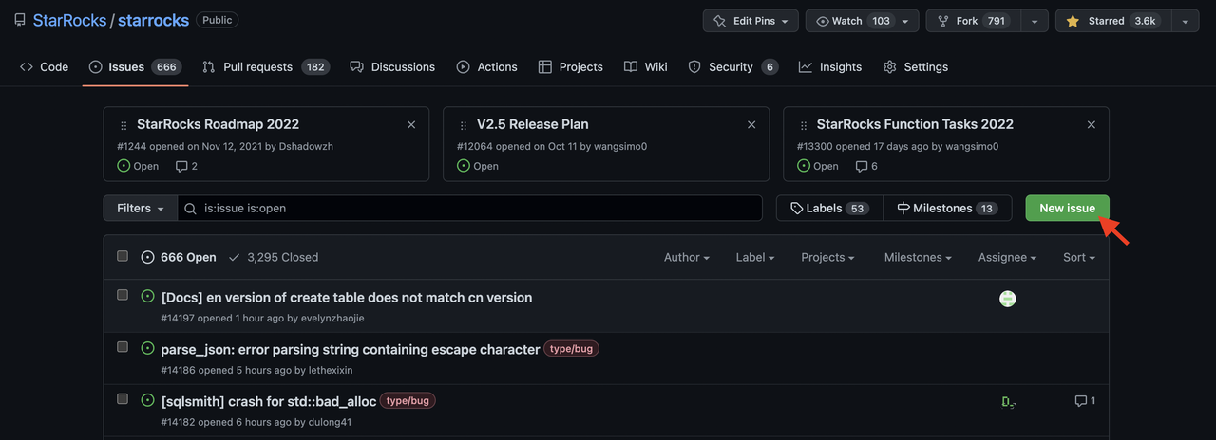Expand the Milestones filter dropdown
This screenshot has height=440, width=1216.
[919, 257]
